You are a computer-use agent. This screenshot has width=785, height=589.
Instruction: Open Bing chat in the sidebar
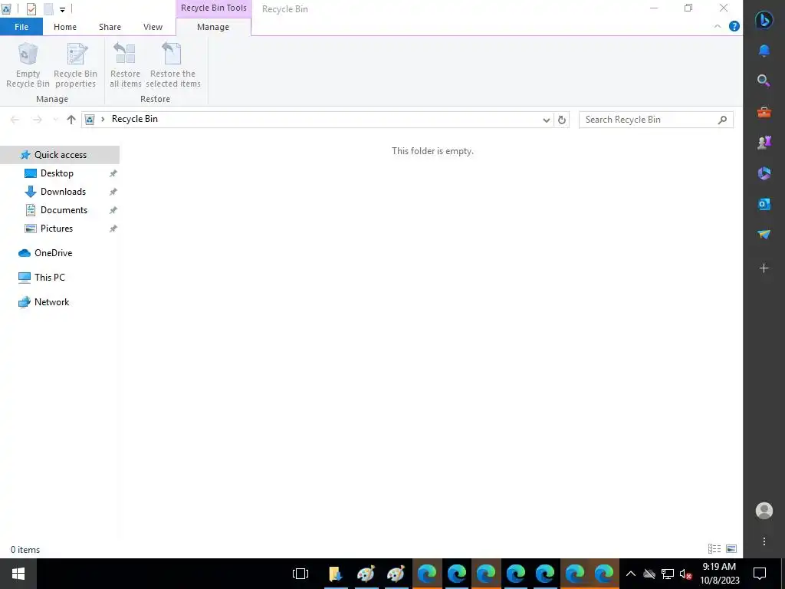(x=764, y=19)
